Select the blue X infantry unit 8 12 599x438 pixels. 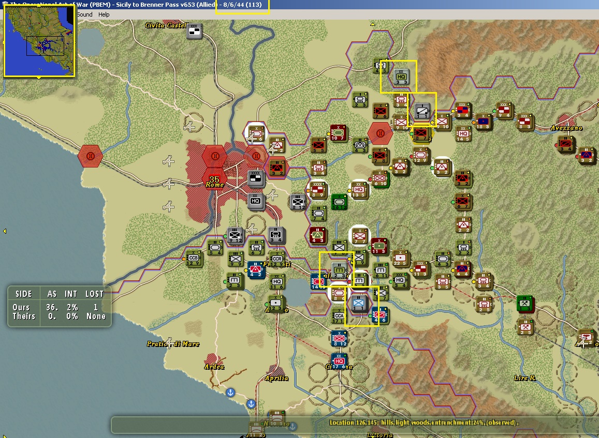(339, 339)
